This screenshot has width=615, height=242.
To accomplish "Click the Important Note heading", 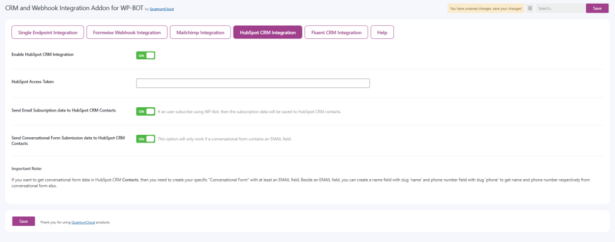I will (x=26, y=169).
